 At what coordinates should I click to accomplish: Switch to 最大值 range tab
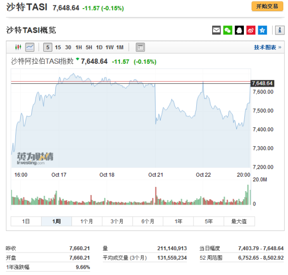239,221
